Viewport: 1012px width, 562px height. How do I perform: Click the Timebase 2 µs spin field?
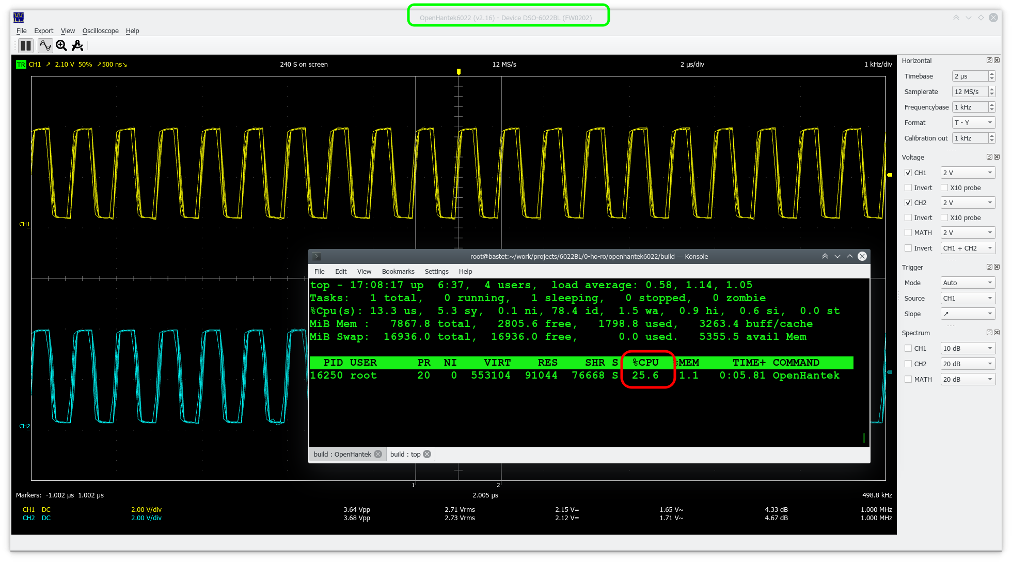pyautogui.click(x=970, y=76)
